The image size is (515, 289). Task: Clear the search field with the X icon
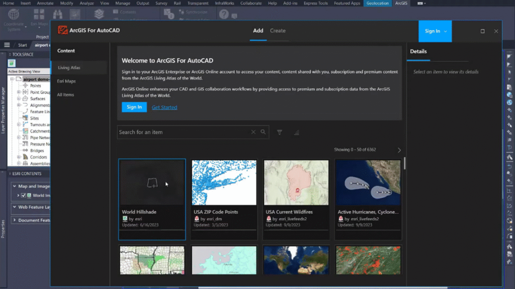[x=253, y=132]
